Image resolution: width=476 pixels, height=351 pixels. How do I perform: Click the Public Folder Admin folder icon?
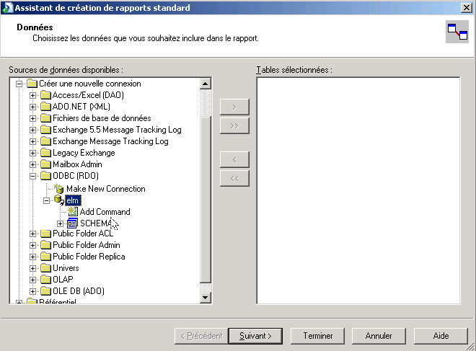[45, 245]
